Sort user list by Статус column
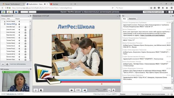The height and width of the screenshot is (98, 174). point(3,19)
